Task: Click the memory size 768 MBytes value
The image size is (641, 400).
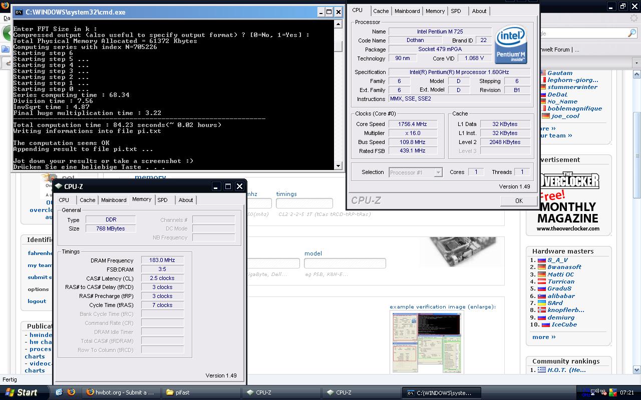Action: (x=111, y=228)
